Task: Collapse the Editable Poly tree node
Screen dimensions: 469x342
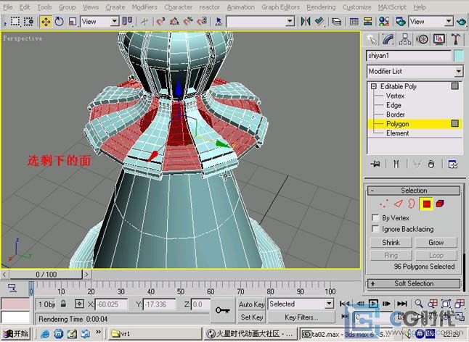Action: pos(374,86)
